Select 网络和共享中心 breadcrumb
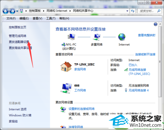The height and width of the screenshot is (130, 164). pos(83,11)
